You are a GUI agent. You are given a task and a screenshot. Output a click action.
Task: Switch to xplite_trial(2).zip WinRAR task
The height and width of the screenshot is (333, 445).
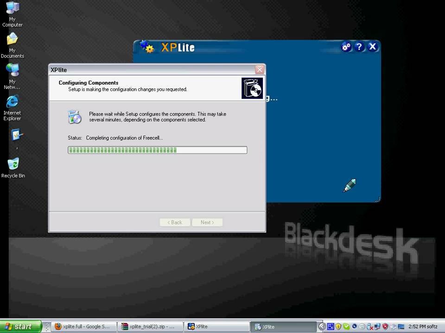(150, 327)
